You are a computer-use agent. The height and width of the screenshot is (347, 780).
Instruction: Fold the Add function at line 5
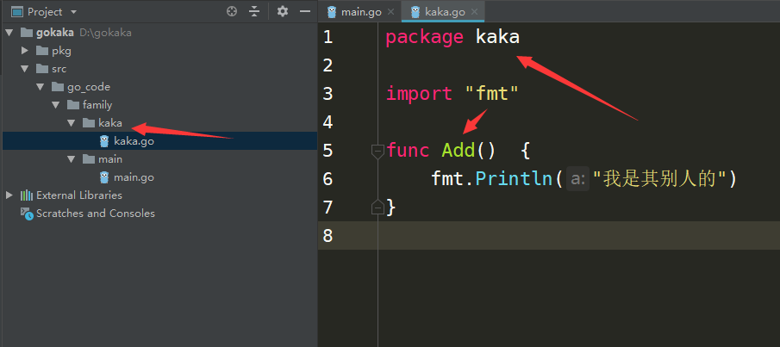(378, 152)
